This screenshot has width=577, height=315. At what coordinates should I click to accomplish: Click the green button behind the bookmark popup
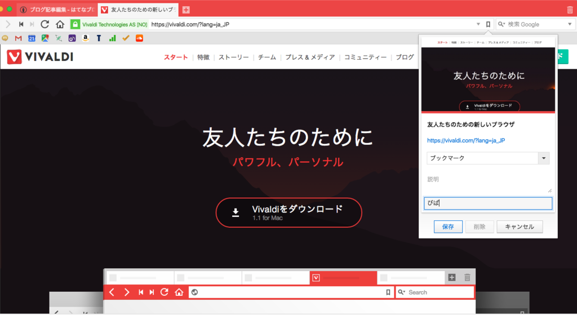click(x=563, y=57)
